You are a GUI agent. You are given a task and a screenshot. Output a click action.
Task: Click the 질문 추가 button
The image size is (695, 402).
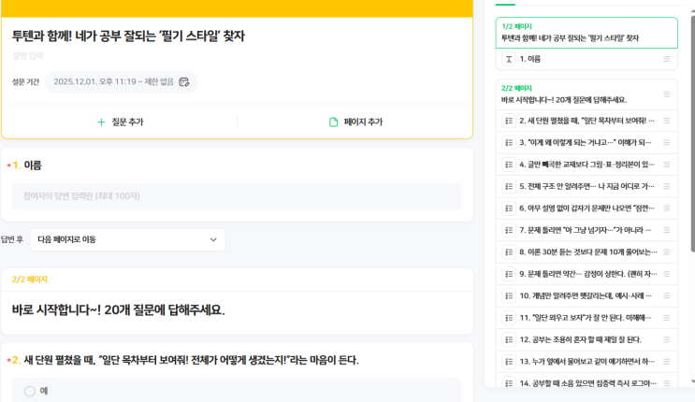[120, 122]
